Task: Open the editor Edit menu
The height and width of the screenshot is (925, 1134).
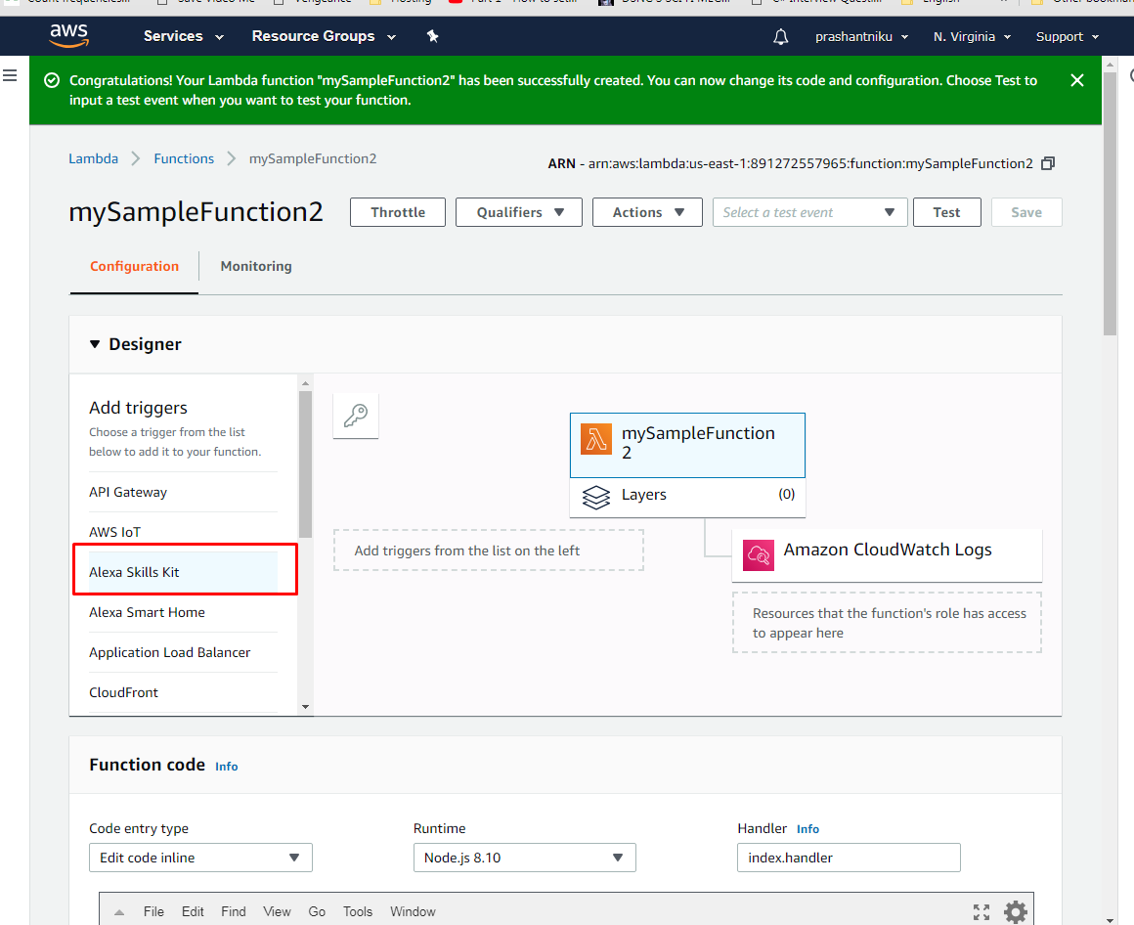Action: [x=193, y=912]
